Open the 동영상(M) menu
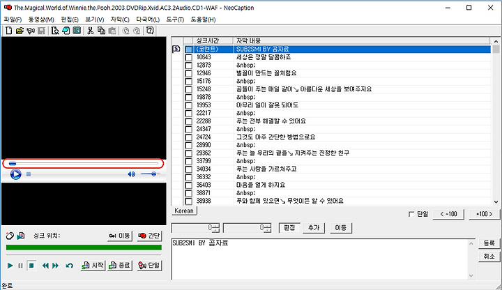The image size is (502, 290). pyautogui.click(x=41, y=20)
